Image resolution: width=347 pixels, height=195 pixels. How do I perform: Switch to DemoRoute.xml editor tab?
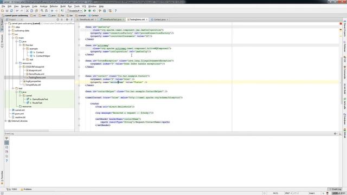(87, 19)
